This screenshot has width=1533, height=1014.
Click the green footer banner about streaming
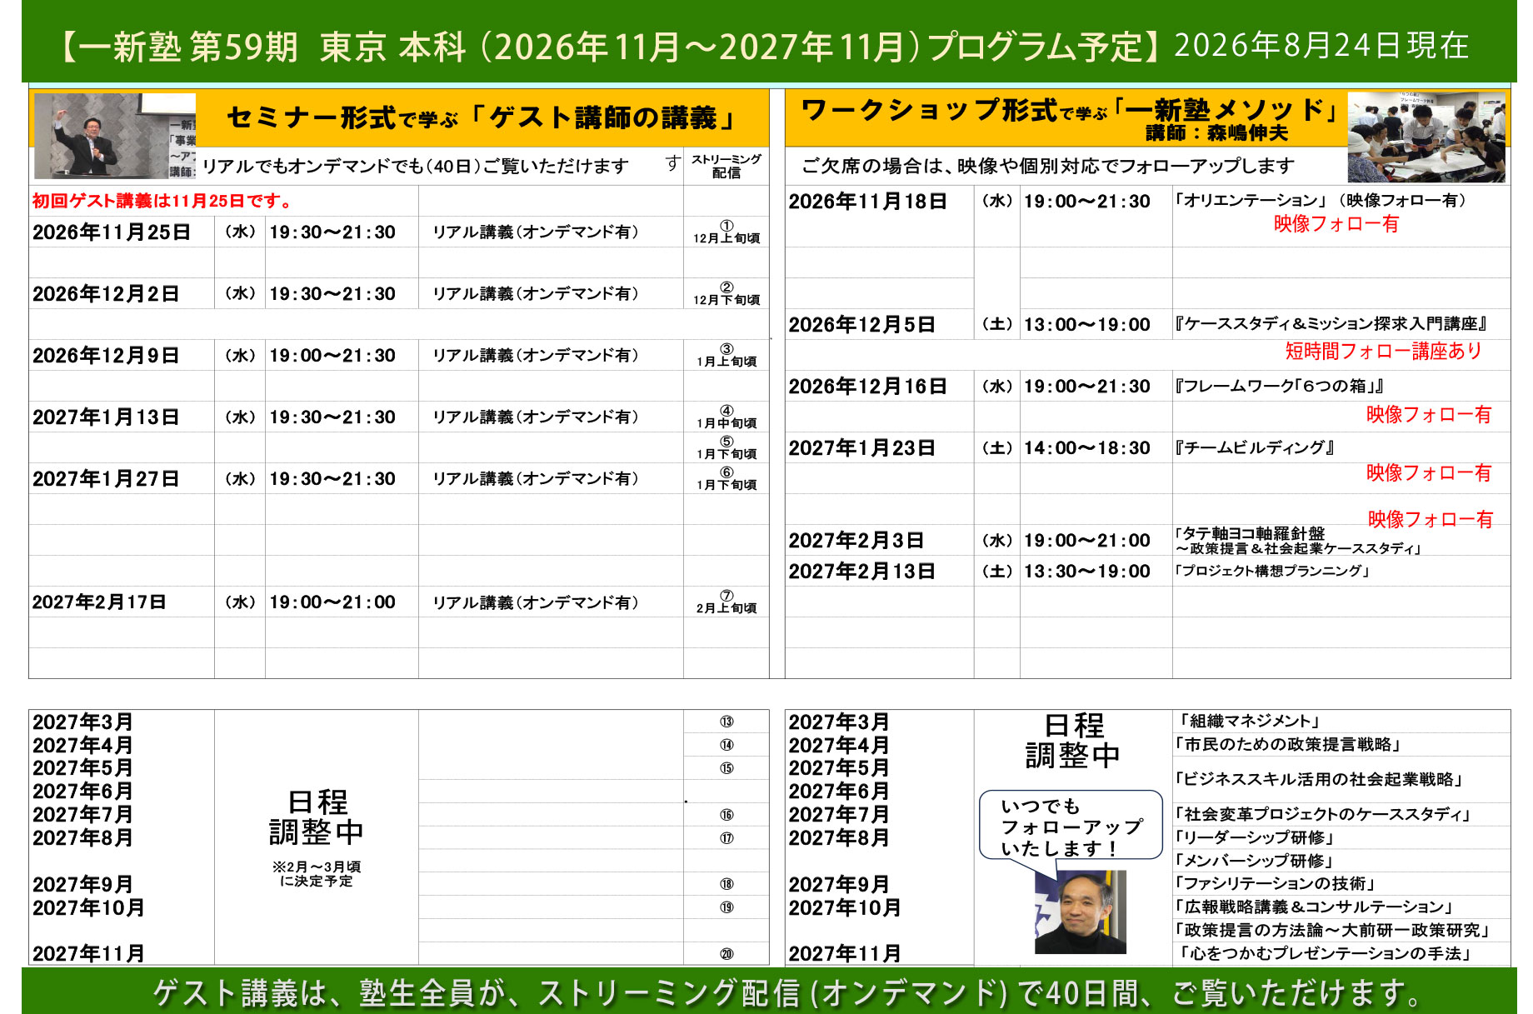769,992
